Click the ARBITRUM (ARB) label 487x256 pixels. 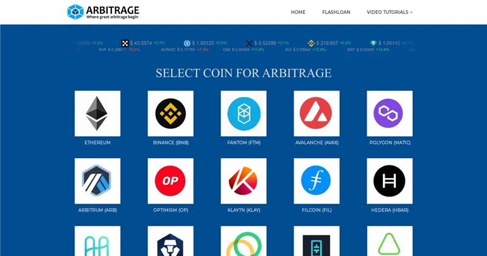[x=97, y=210]
